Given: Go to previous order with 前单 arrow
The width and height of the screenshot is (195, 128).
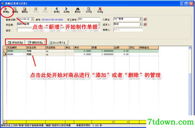Looking at the screenshot, I should (x=57, y=10).
